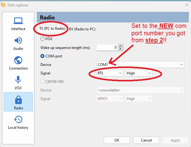Decrease wake up sequence length

click(x=120, y=49)
